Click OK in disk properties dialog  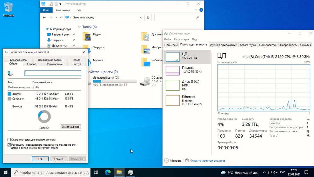point(40,159)
